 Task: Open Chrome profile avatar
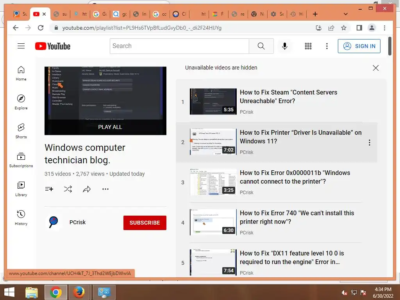372,28
